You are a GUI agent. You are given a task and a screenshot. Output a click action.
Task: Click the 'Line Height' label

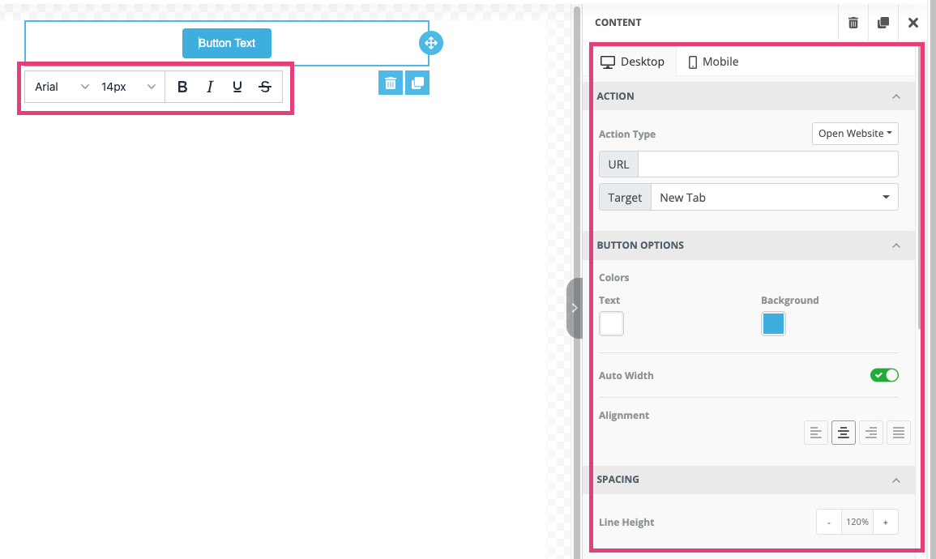click(x=626, y=522)
